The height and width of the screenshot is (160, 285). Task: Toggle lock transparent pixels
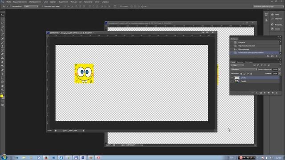click(x=241, y=74)
